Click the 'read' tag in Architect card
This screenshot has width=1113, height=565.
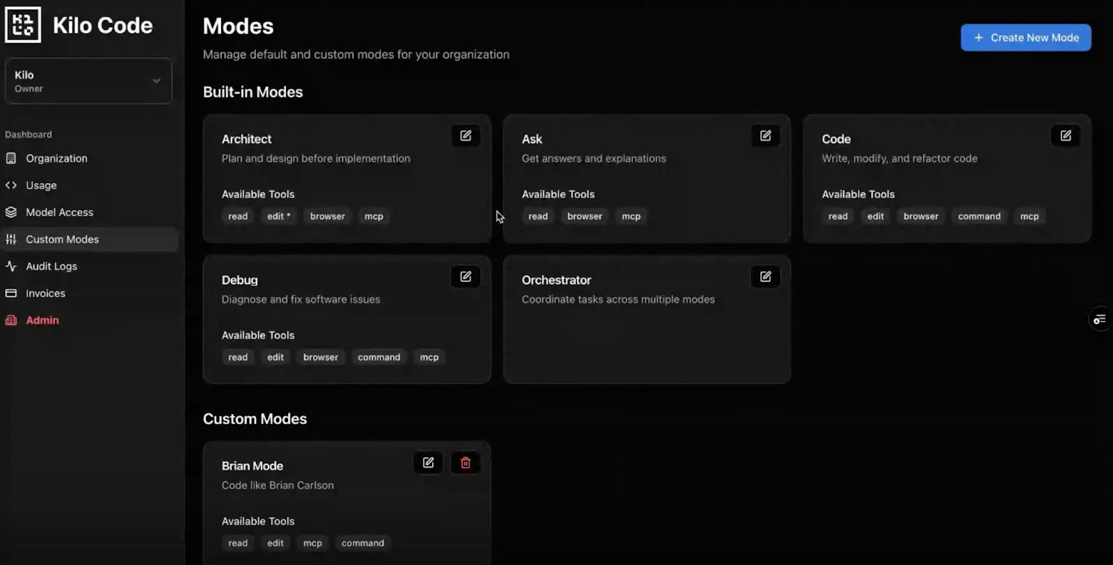[238, 216]
